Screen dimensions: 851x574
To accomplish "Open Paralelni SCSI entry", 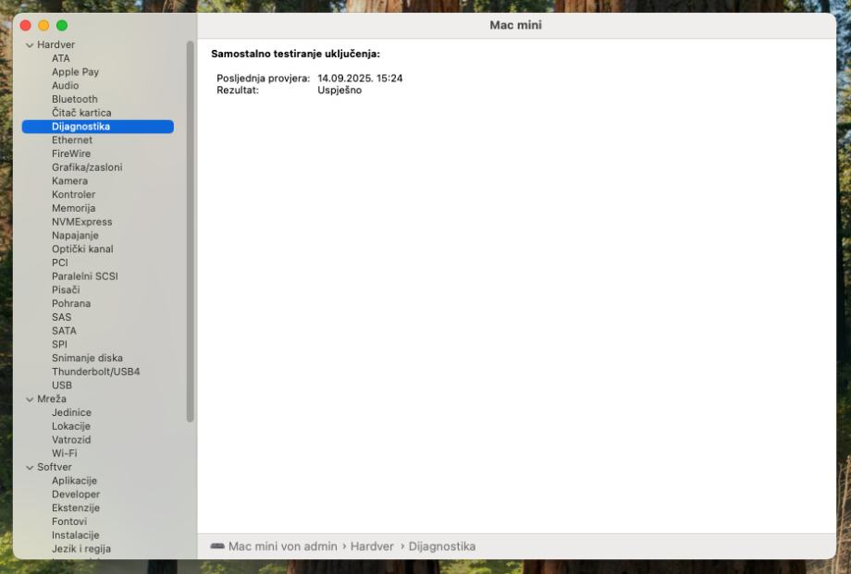I will (x=85, y=276).
